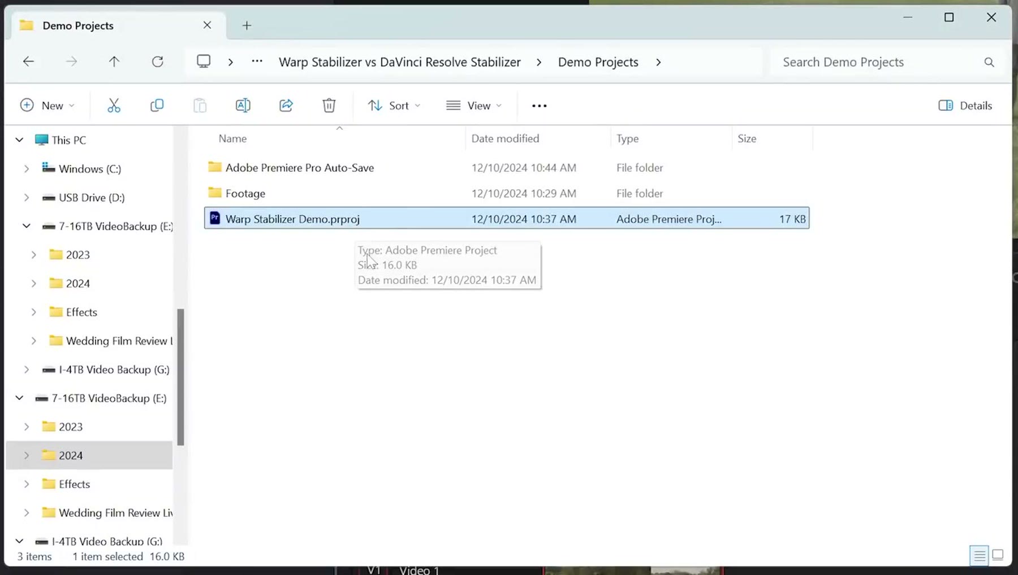Select USB Drive (D:) in navigation tree
1018x575 pixels.
92,198
